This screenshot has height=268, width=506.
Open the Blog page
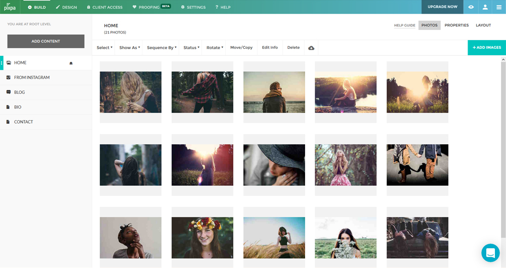[x=46, y=92]
